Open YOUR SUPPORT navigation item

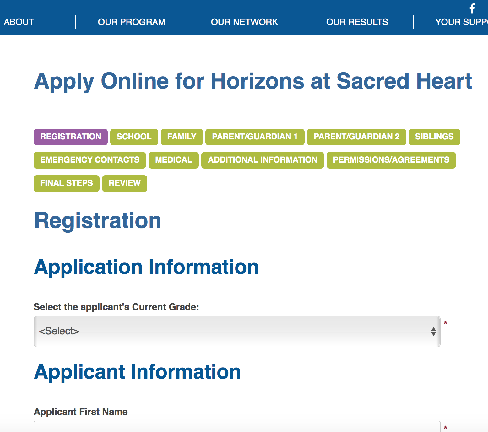click(462, 22)
